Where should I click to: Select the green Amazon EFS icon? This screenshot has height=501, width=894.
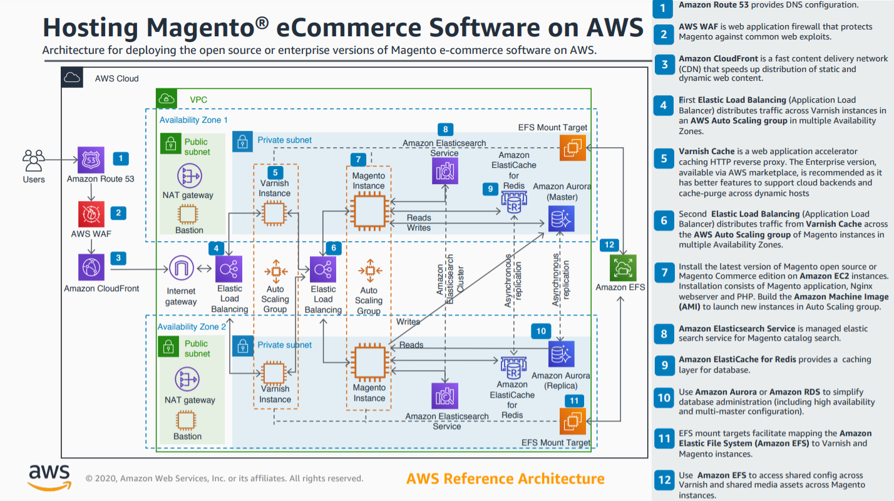coord(622,267)
